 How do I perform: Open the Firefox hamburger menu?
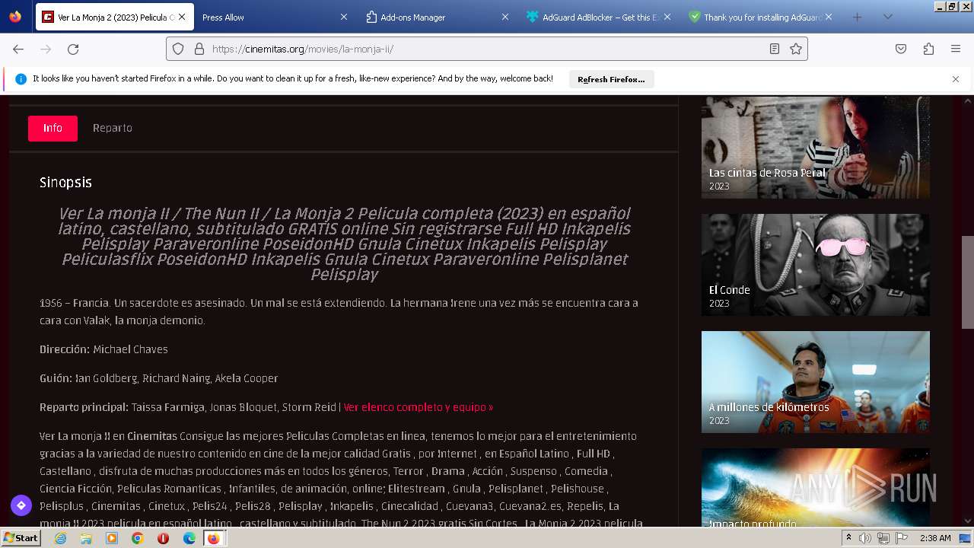pos(956,49)
